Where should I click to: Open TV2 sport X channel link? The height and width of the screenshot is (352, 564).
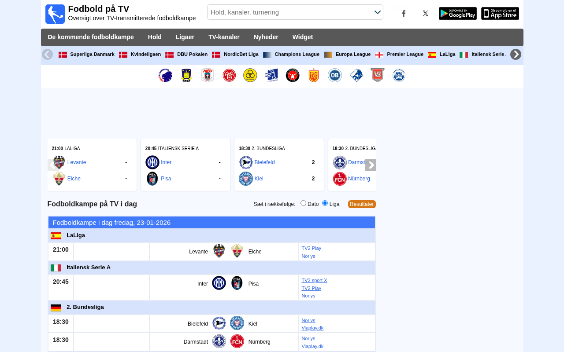pos(314,281)
